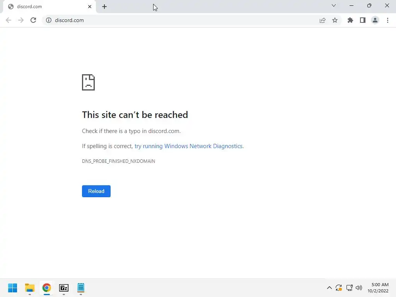Open the Extensions puzzle icon

coord(350,20)
